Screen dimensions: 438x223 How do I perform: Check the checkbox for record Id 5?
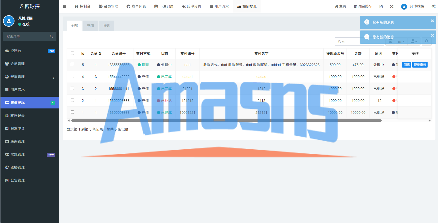(72, 65)
